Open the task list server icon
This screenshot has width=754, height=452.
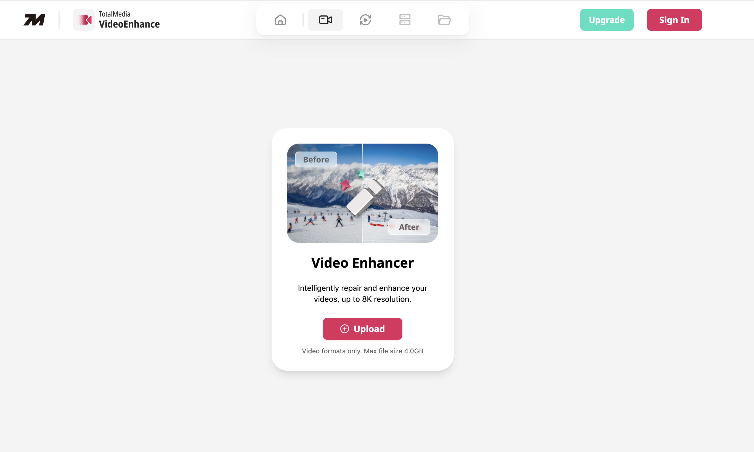coord(405,20)
